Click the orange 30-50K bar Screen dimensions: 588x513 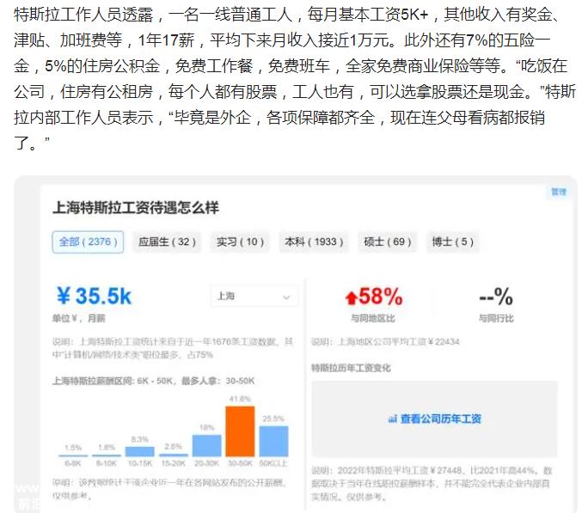(x=240, y=431)
